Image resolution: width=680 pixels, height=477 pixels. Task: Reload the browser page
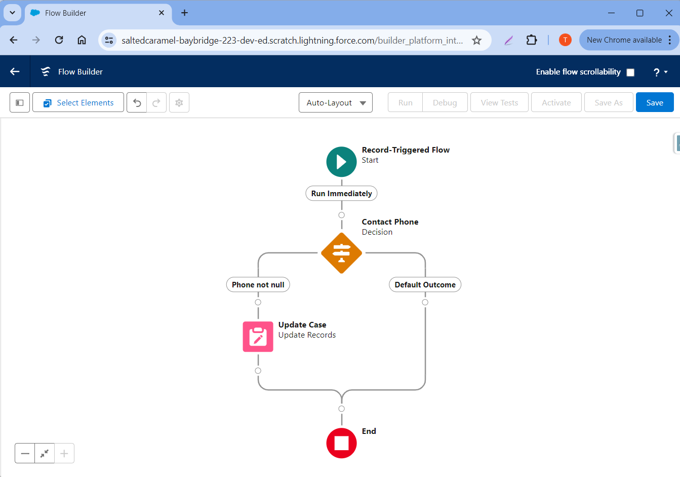(59, 40)
